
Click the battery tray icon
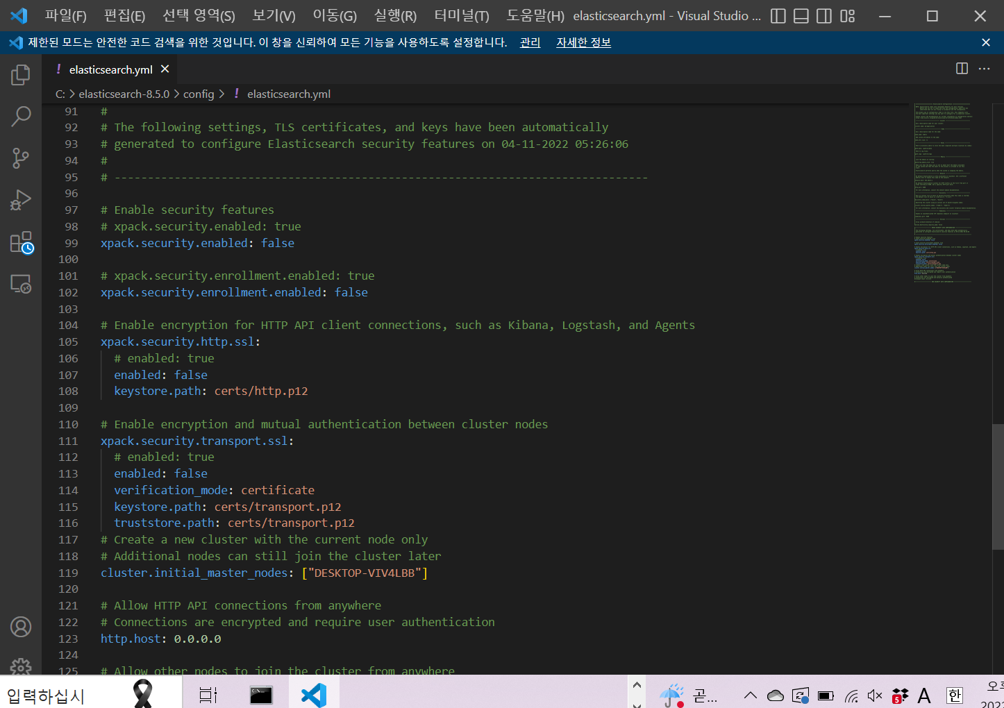(826, 695)
